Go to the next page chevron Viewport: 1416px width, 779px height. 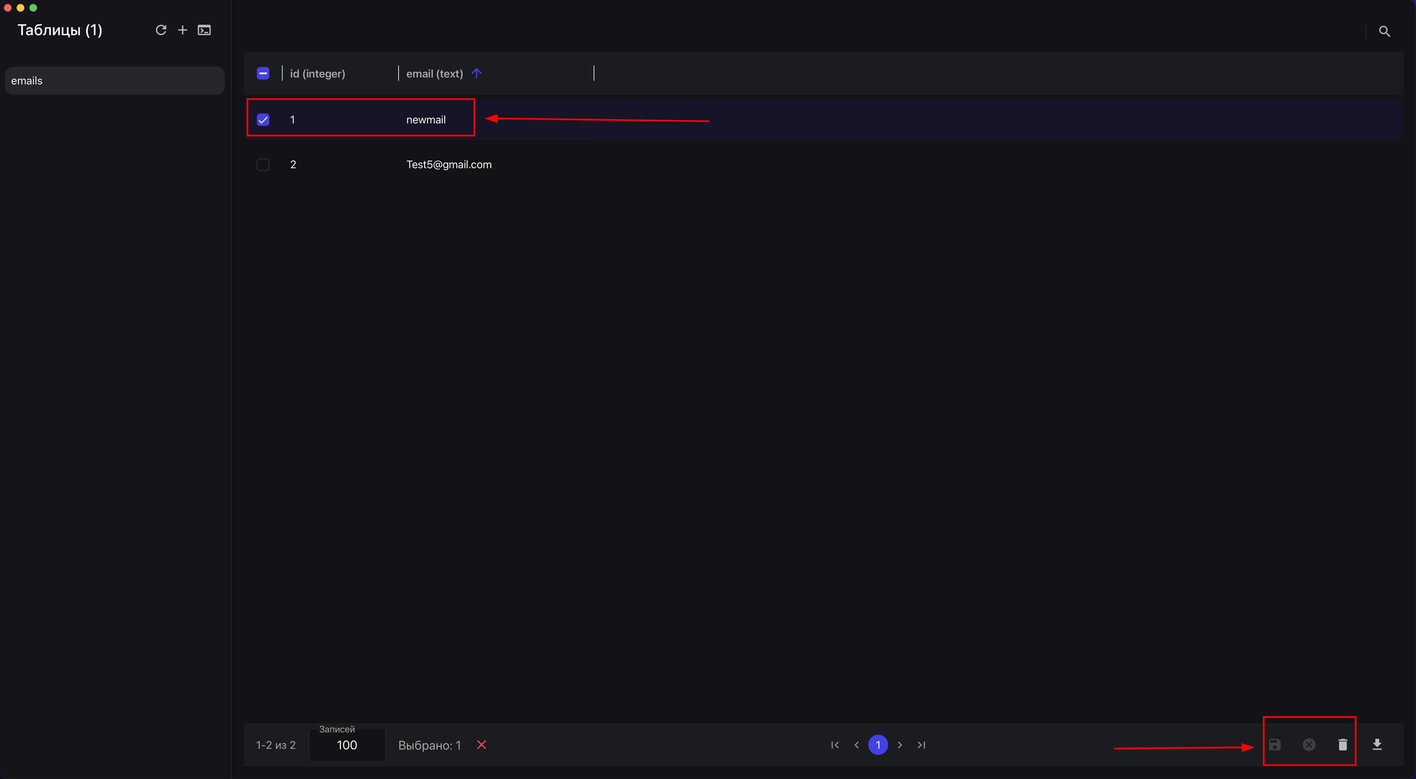(900, 745)
